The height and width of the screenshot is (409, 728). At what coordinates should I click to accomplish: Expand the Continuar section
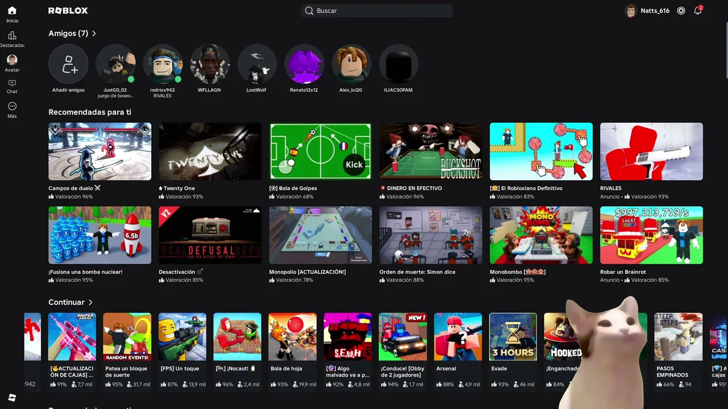click(90, 302)
